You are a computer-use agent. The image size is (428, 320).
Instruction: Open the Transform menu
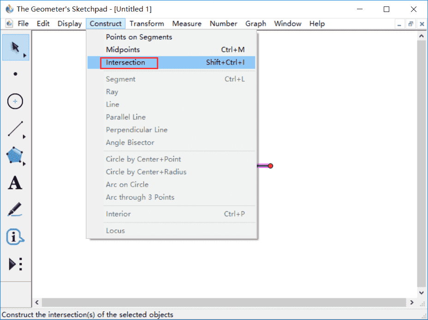tap(147, 24)
